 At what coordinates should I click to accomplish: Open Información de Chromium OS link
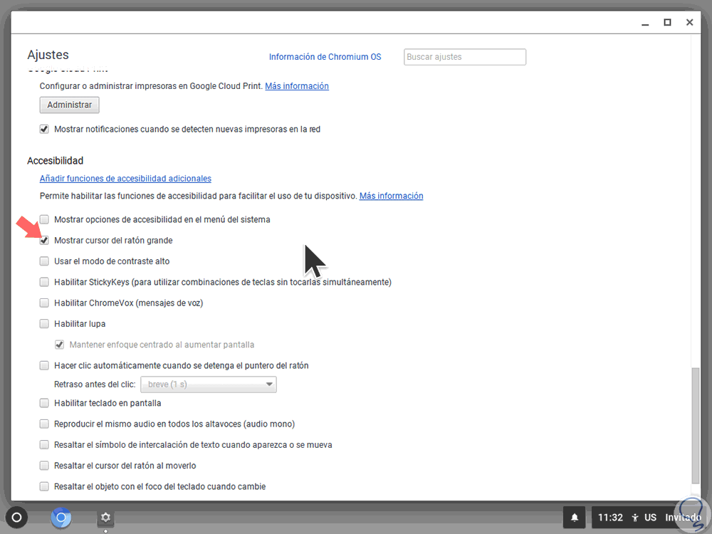(325, 57)
